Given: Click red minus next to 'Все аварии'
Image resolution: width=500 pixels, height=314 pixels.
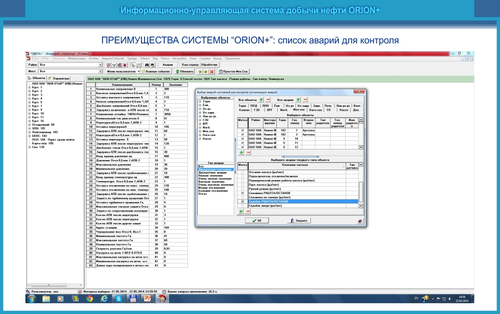Looking at the screenshot, I should [305, 99].
